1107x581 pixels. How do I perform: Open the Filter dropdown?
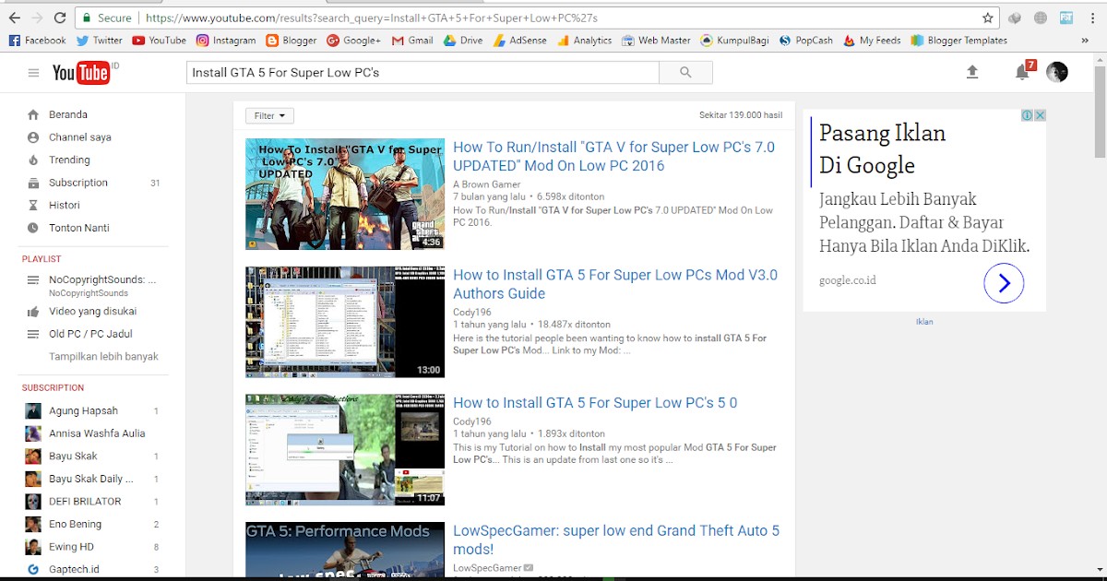tap(269, 115)
